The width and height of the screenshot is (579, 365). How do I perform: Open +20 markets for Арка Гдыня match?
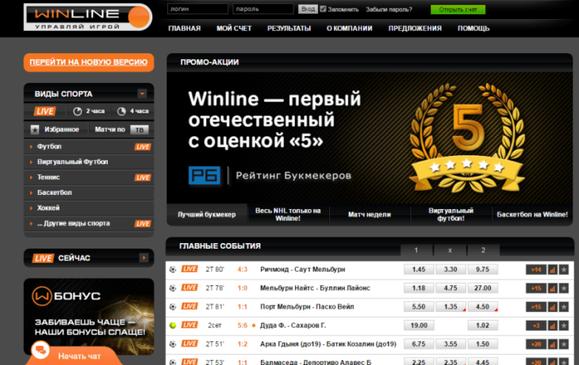(x=536, y=344)
